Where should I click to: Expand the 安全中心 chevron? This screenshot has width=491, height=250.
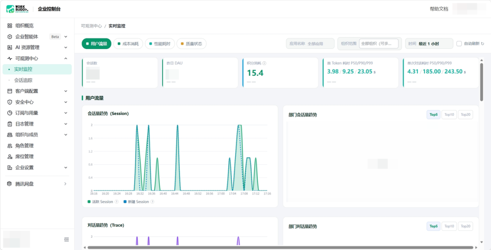[66, 102]
